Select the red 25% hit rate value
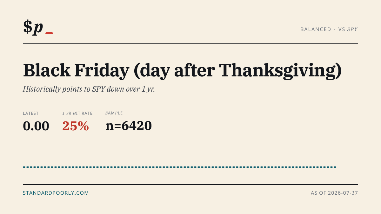Image resolution: width=381 pixels, height=214 pixels. 76,126
